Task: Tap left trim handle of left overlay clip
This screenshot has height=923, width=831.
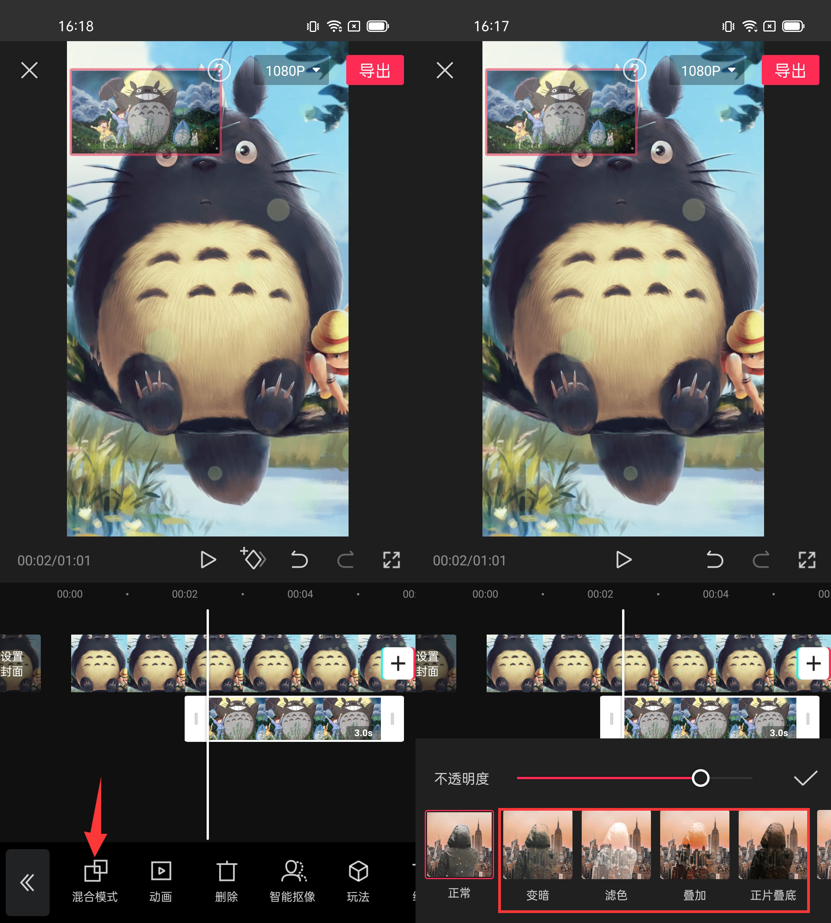Action: click(196, 718)
